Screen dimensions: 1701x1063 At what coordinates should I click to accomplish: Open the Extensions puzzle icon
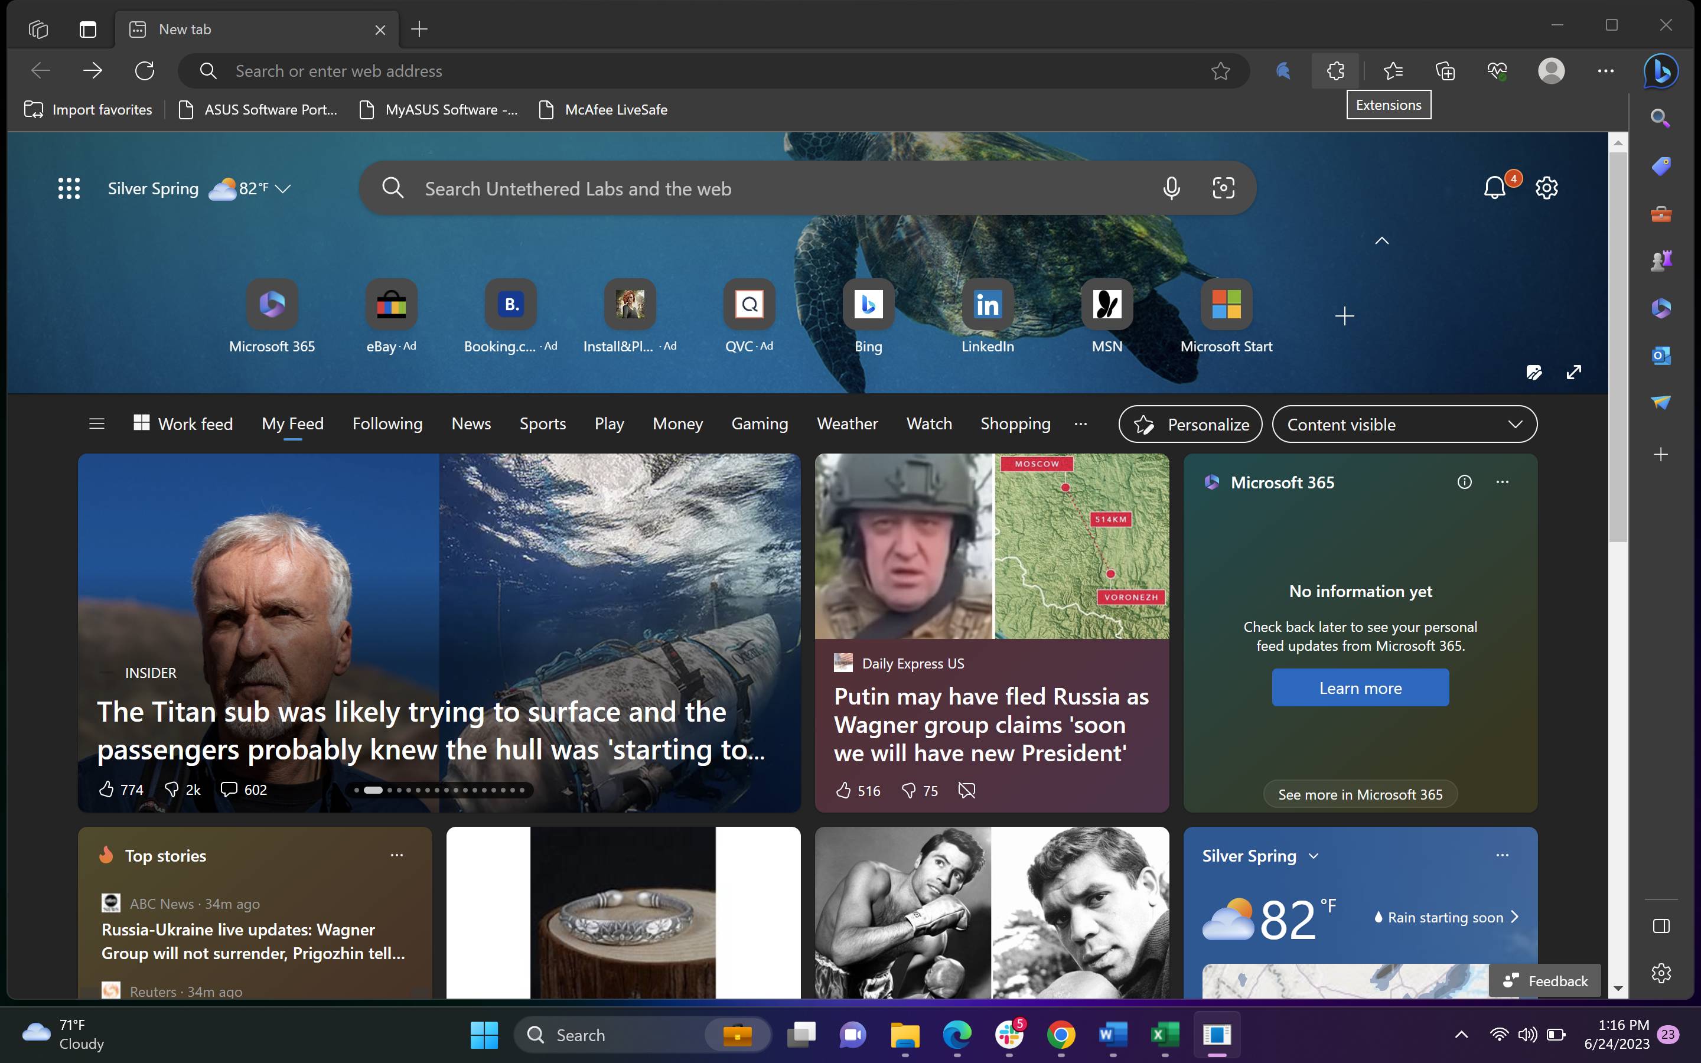(x=1335, y=71)
